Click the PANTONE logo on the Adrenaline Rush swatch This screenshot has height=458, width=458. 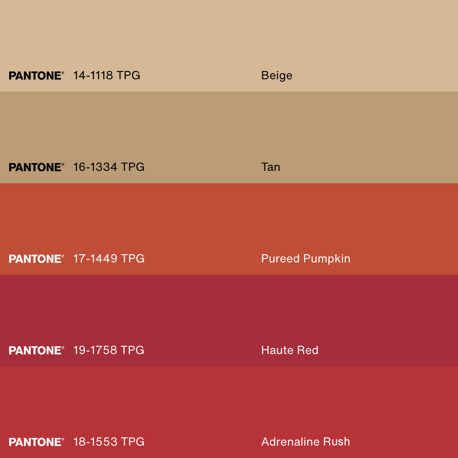coord(36,442)
